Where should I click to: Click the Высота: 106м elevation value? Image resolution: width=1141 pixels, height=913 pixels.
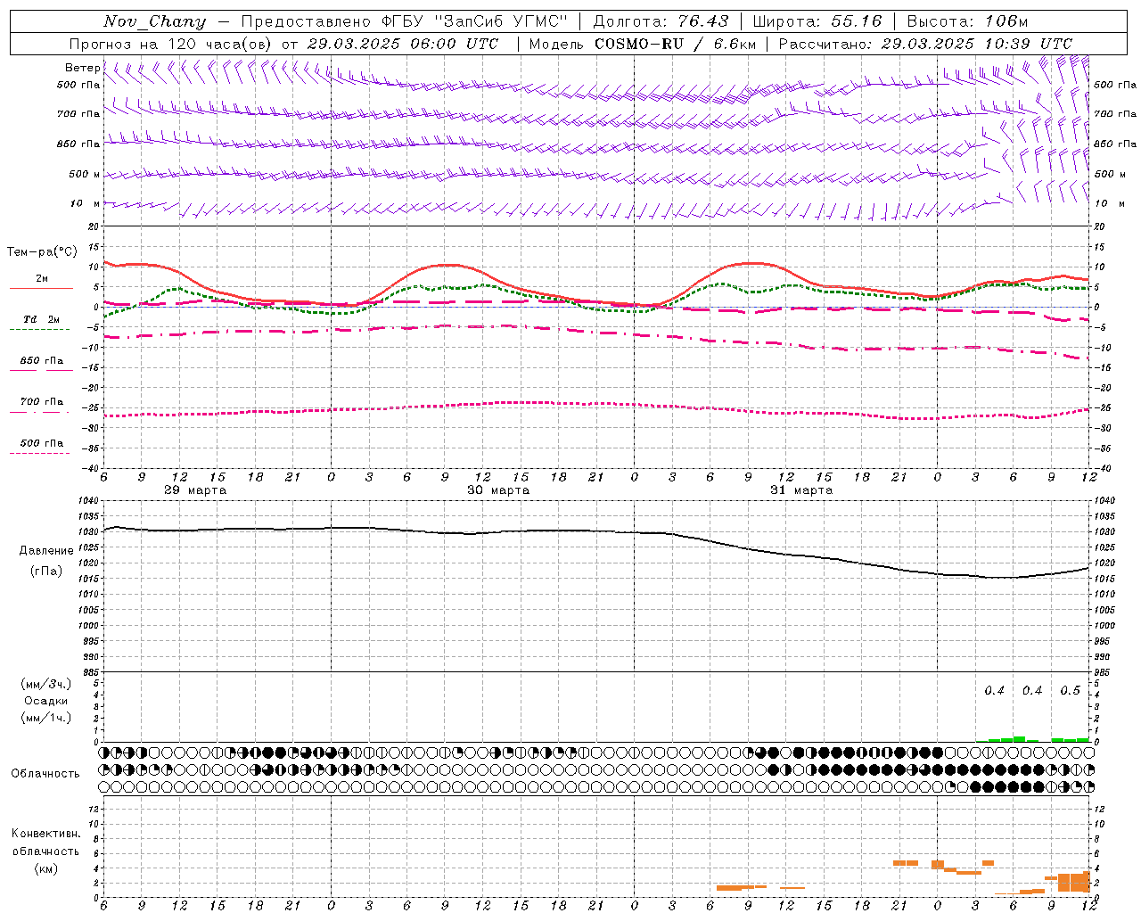(967, 21)
